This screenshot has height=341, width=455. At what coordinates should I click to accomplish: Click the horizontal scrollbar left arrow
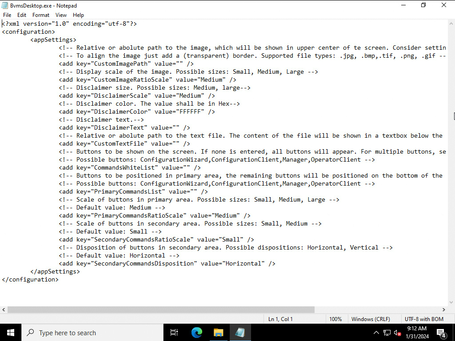click(x=4, y=309)
